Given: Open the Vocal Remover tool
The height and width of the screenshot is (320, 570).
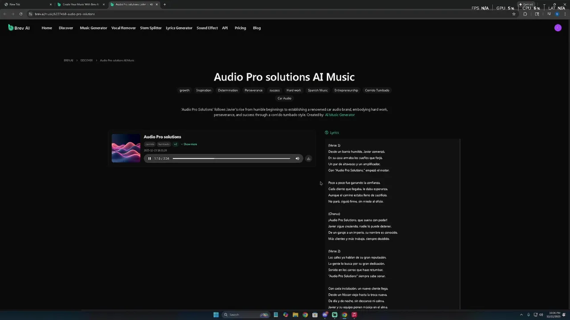Looking at the screenshot, I should tap(123, 28).
